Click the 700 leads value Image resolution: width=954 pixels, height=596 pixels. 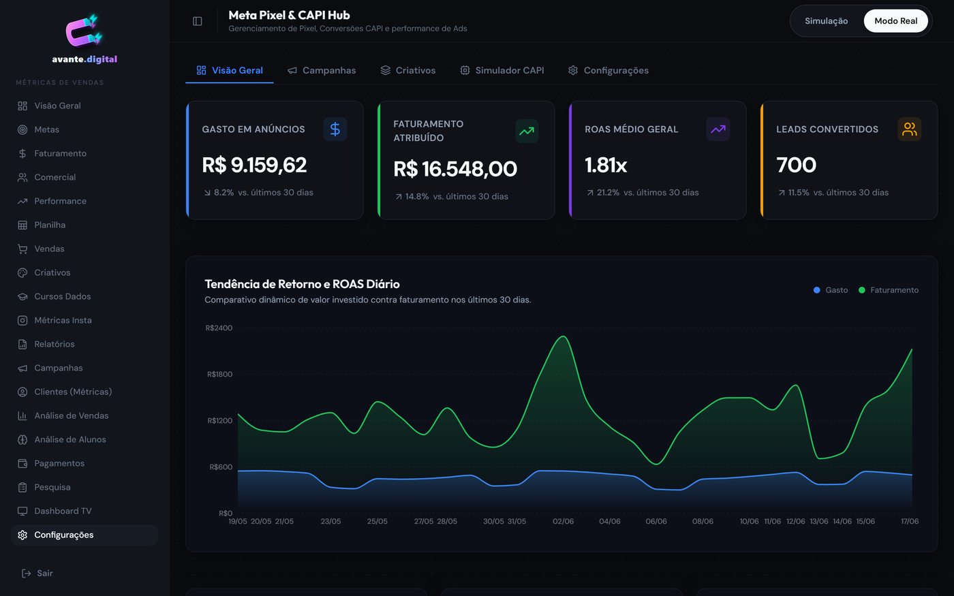point(796,165)
